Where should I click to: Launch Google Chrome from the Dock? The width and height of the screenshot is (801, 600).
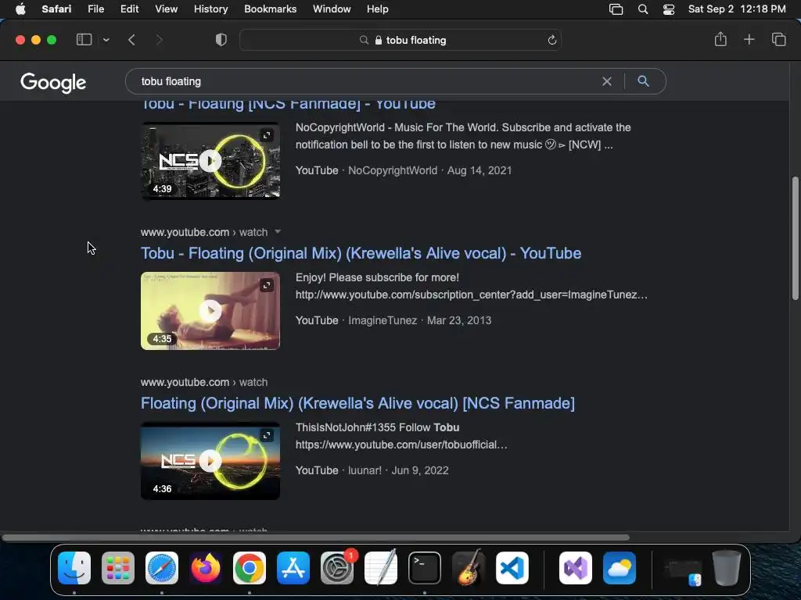click(250, 568)
